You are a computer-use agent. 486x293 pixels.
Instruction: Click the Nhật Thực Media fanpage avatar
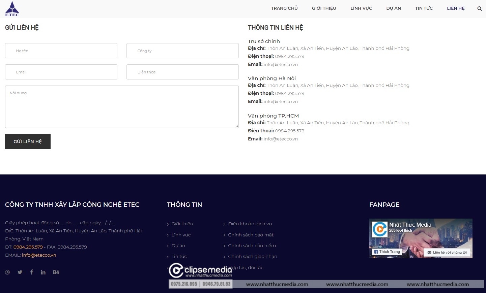[x=380, y=229]
